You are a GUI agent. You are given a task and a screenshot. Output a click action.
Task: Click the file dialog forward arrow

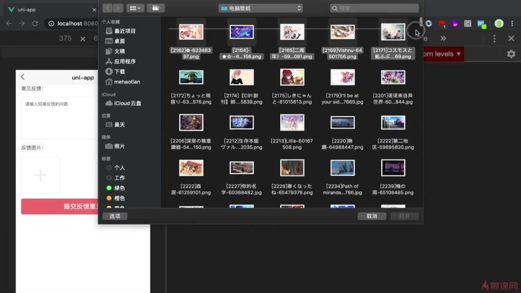pos(118,8)
